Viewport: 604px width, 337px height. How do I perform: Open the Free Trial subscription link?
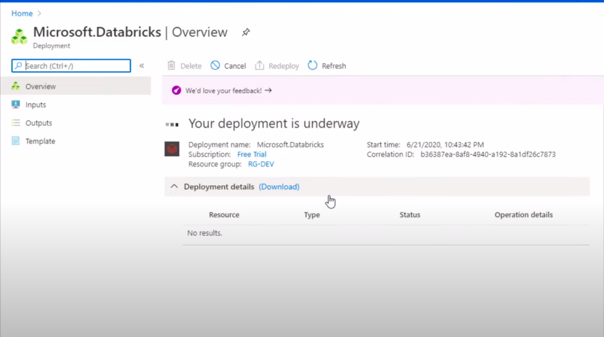click(252, 154)
